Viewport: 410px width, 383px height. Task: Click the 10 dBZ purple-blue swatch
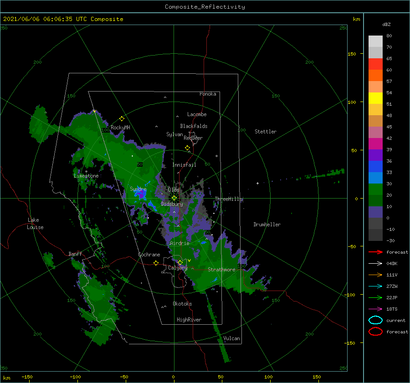tap(375, 212)
